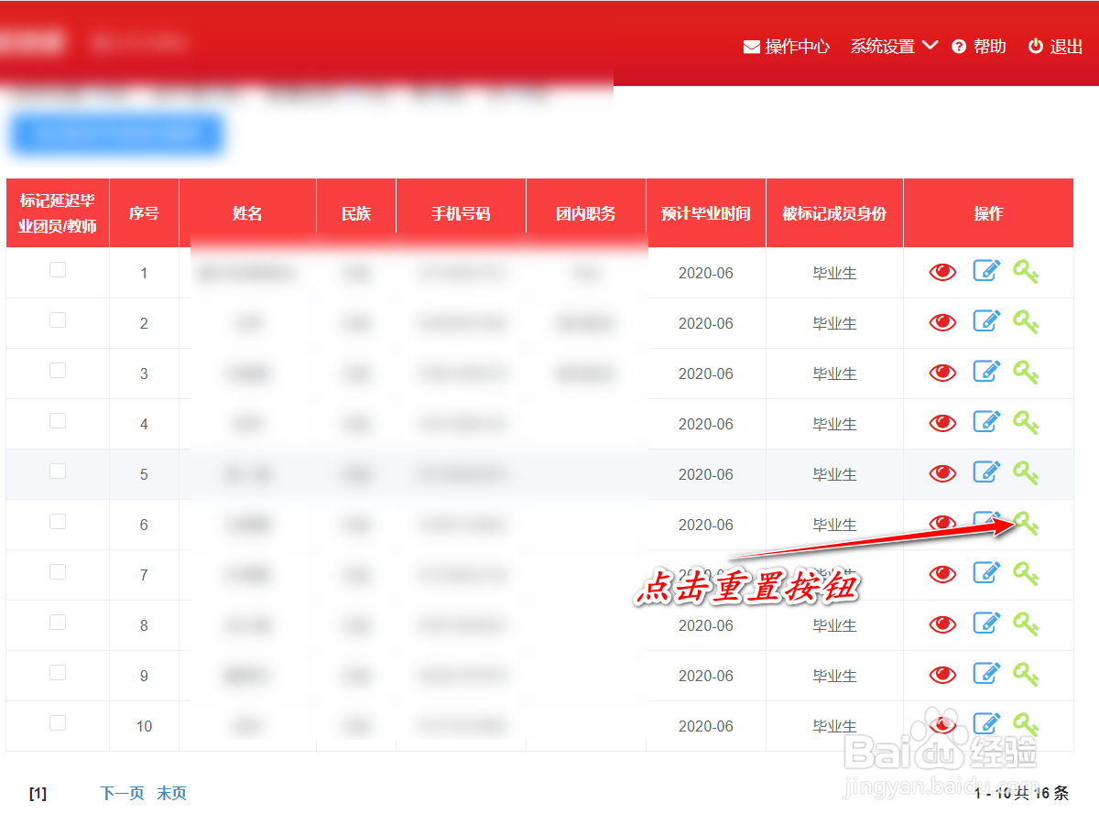1099x824 pixels.
Task: Click the question-mark icon next to 帮助
Action: point(958,47)
